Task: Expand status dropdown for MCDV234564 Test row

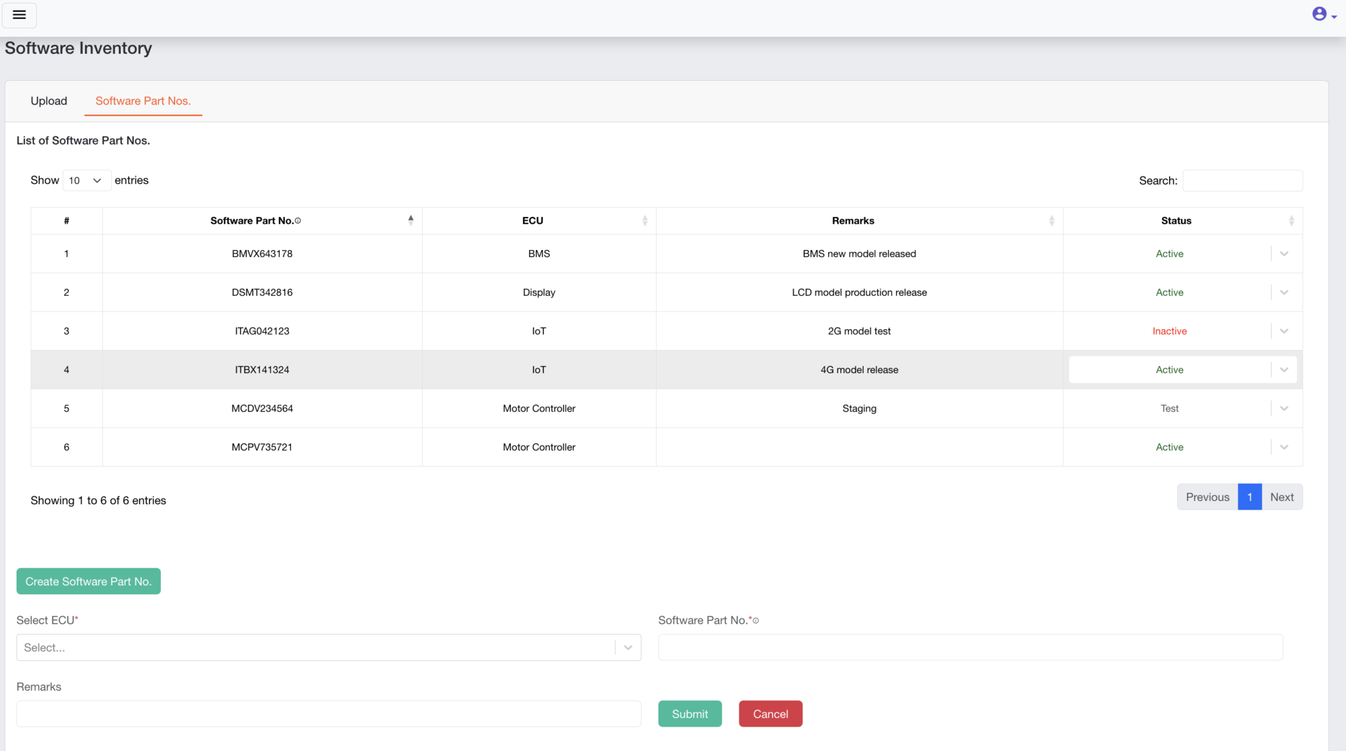Action: [1284, 408]
